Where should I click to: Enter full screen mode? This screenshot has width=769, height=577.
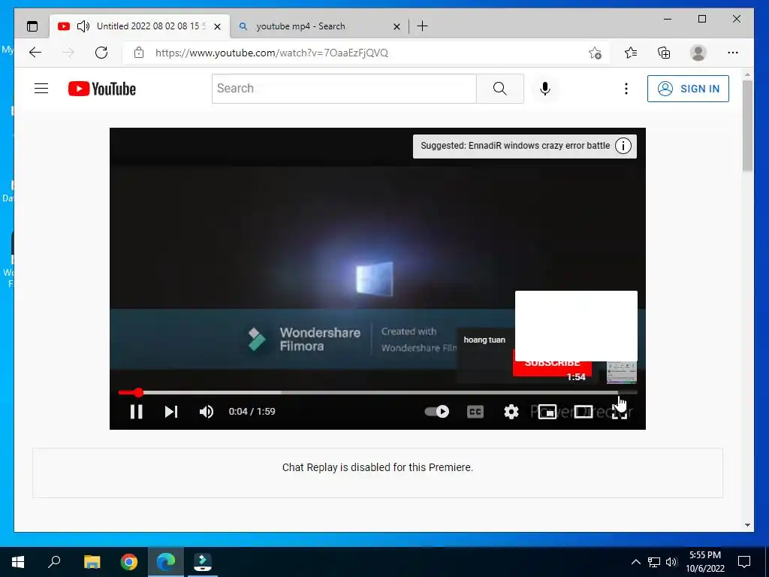(620, 411)
